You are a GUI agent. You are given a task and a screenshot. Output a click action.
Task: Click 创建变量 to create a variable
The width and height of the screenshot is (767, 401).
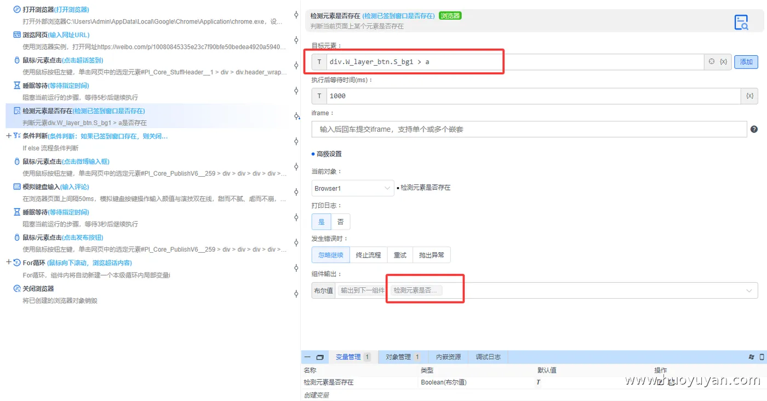click(x=317, y=395)
